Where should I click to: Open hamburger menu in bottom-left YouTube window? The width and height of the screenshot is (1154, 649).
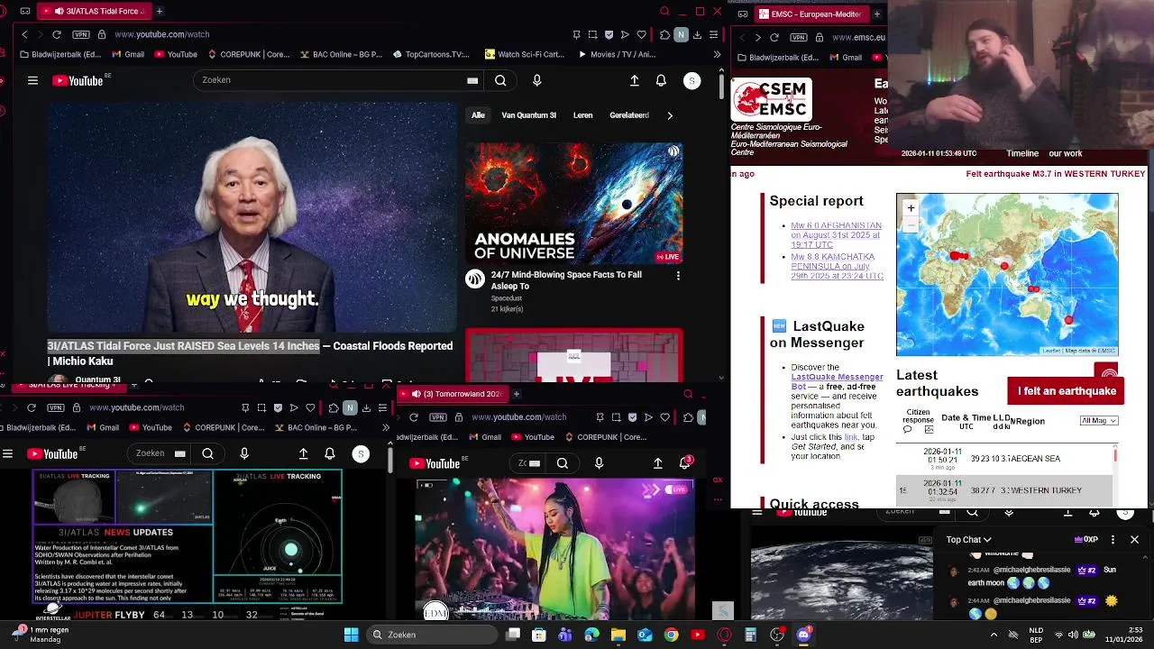(x=8, y=453)
